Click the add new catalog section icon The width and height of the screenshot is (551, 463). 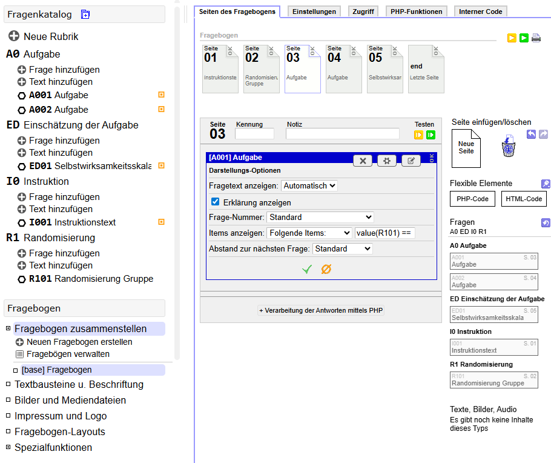point(85,15)
